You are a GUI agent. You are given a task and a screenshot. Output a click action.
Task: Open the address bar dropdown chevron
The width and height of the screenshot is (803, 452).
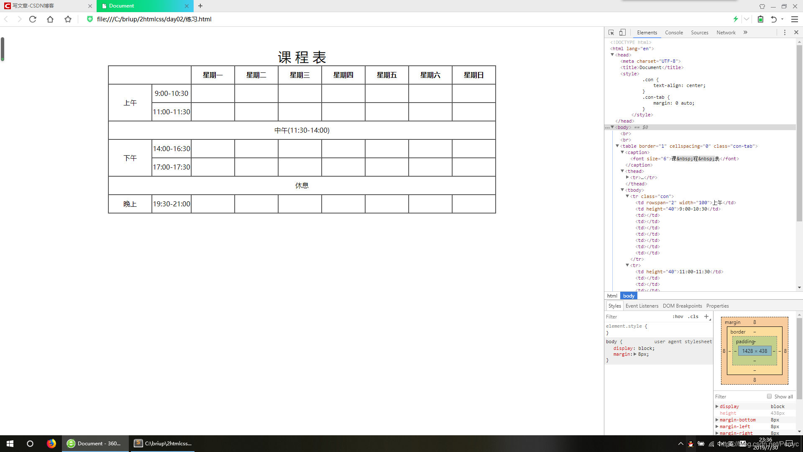[747, 19]
